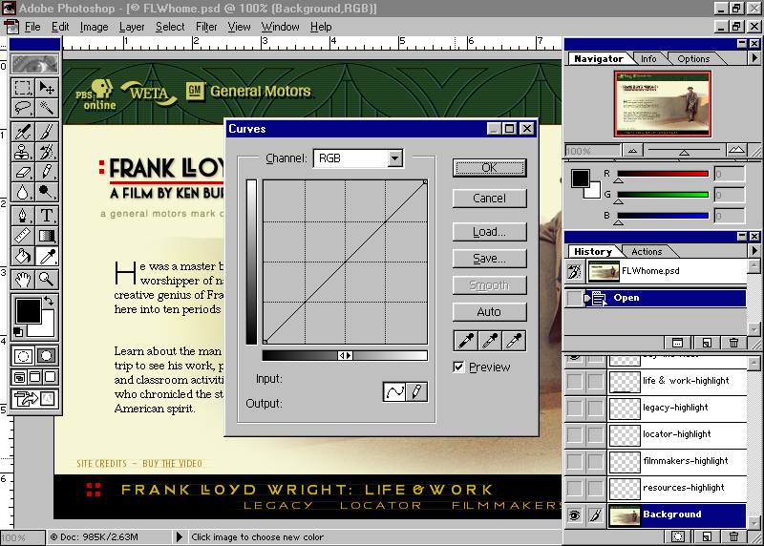Click the R red color slider
Screen dimensions: 764x546
tap(662, 174)
